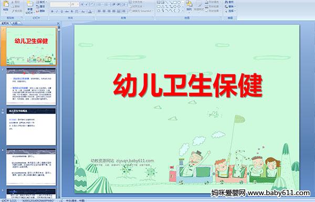Switch to the Slides pane tab
This screenshot has width=315, height=202.
[x=5, y=23]
